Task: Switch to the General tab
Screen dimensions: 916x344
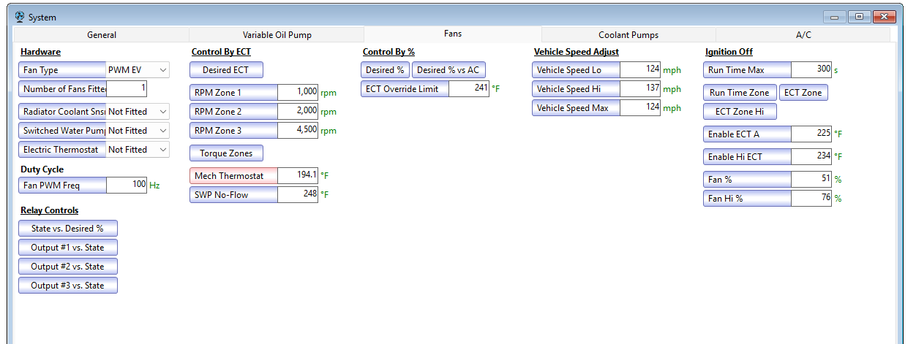Action: point(102,35)
